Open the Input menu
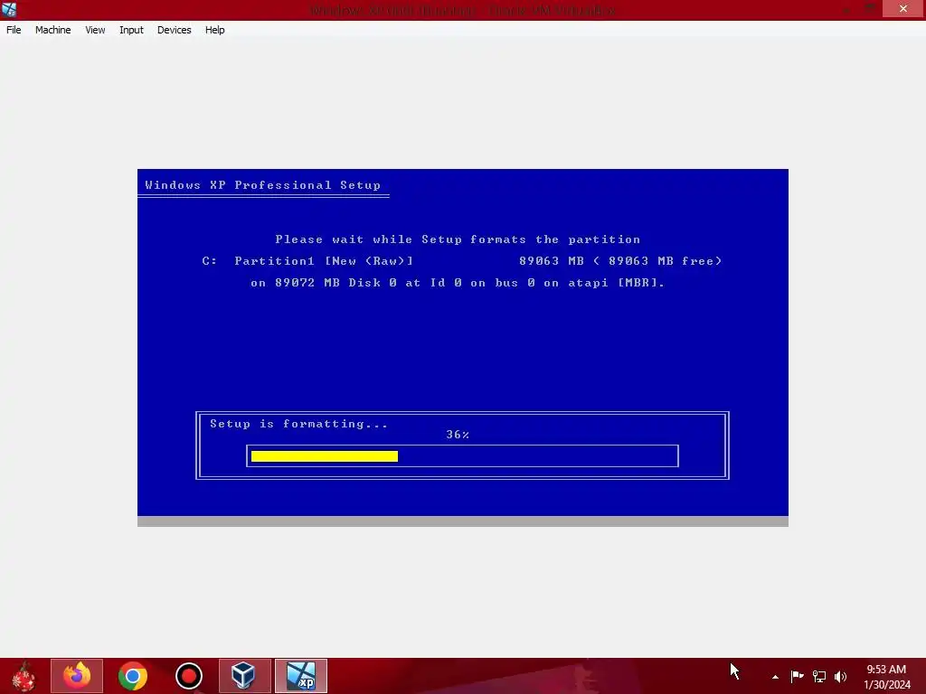The width and height of the screenshot is (926, 694). point(131,30)
